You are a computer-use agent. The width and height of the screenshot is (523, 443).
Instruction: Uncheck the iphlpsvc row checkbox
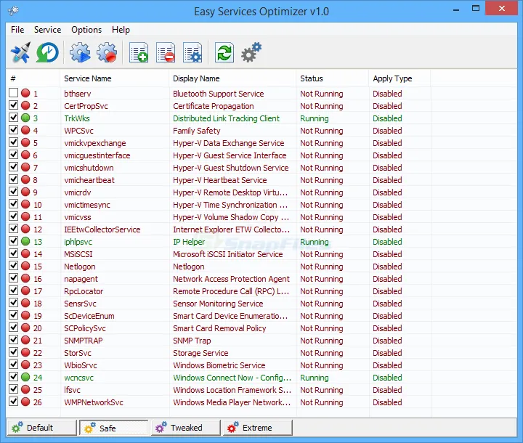click(13, 241)
